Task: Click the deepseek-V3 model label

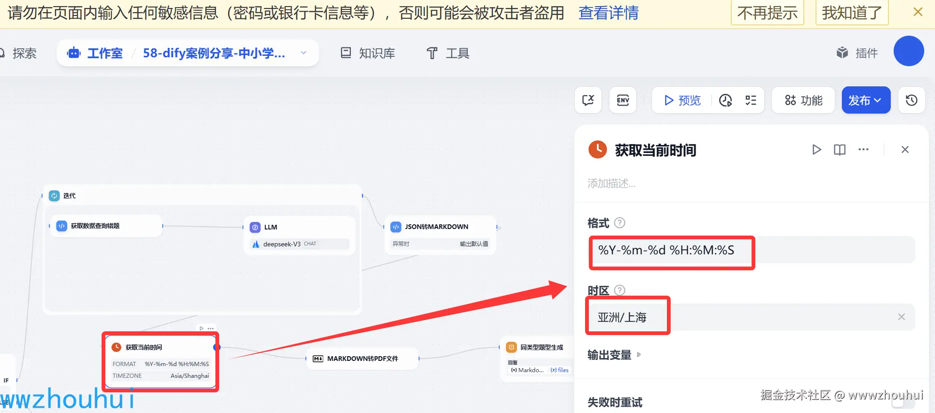Action: (x=282, y=244)
